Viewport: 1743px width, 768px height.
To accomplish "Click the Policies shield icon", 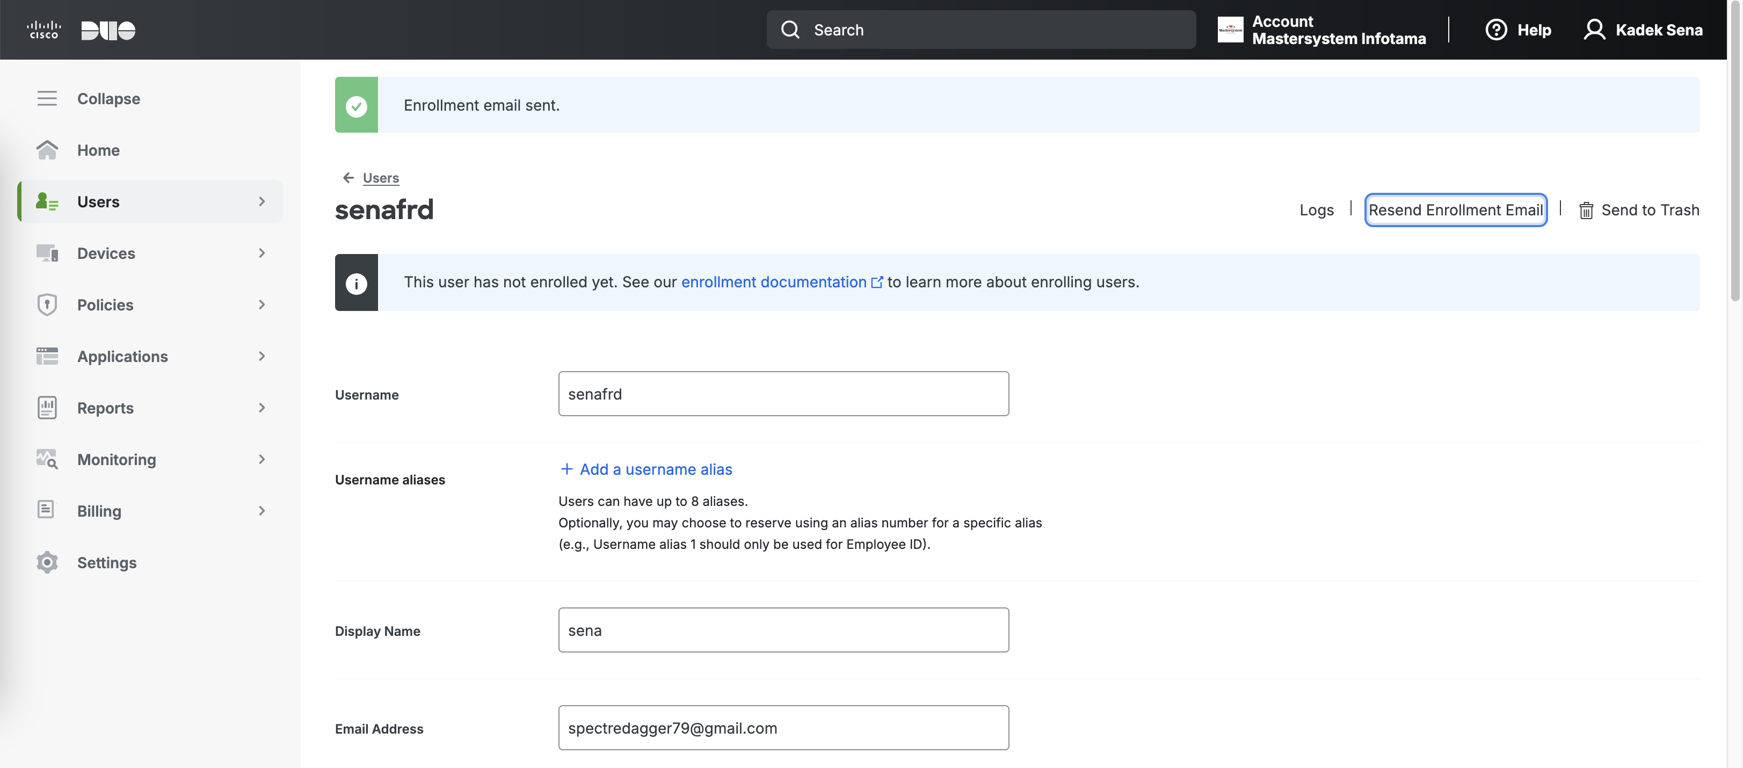I will click(x=47, y=305).
